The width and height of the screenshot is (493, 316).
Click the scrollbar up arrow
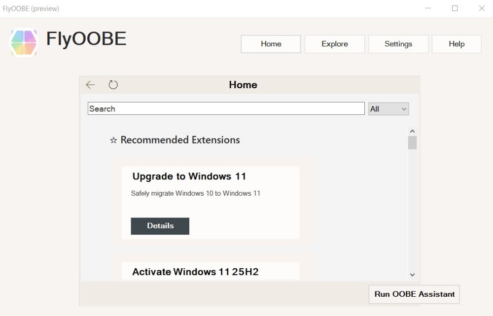413,131
